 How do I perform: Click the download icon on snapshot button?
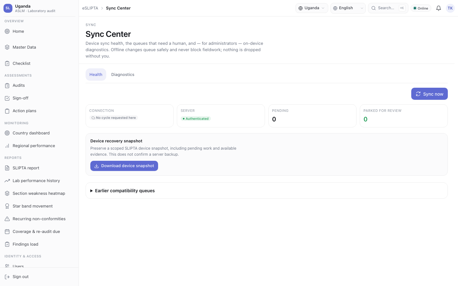coord(96,166)
